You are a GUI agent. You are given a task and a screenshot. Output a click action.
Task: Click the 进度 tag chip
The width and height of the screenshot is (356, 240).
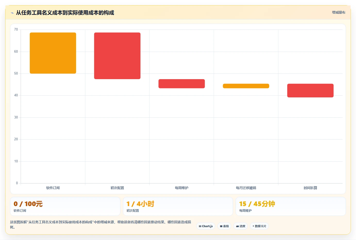pos(241,226)
